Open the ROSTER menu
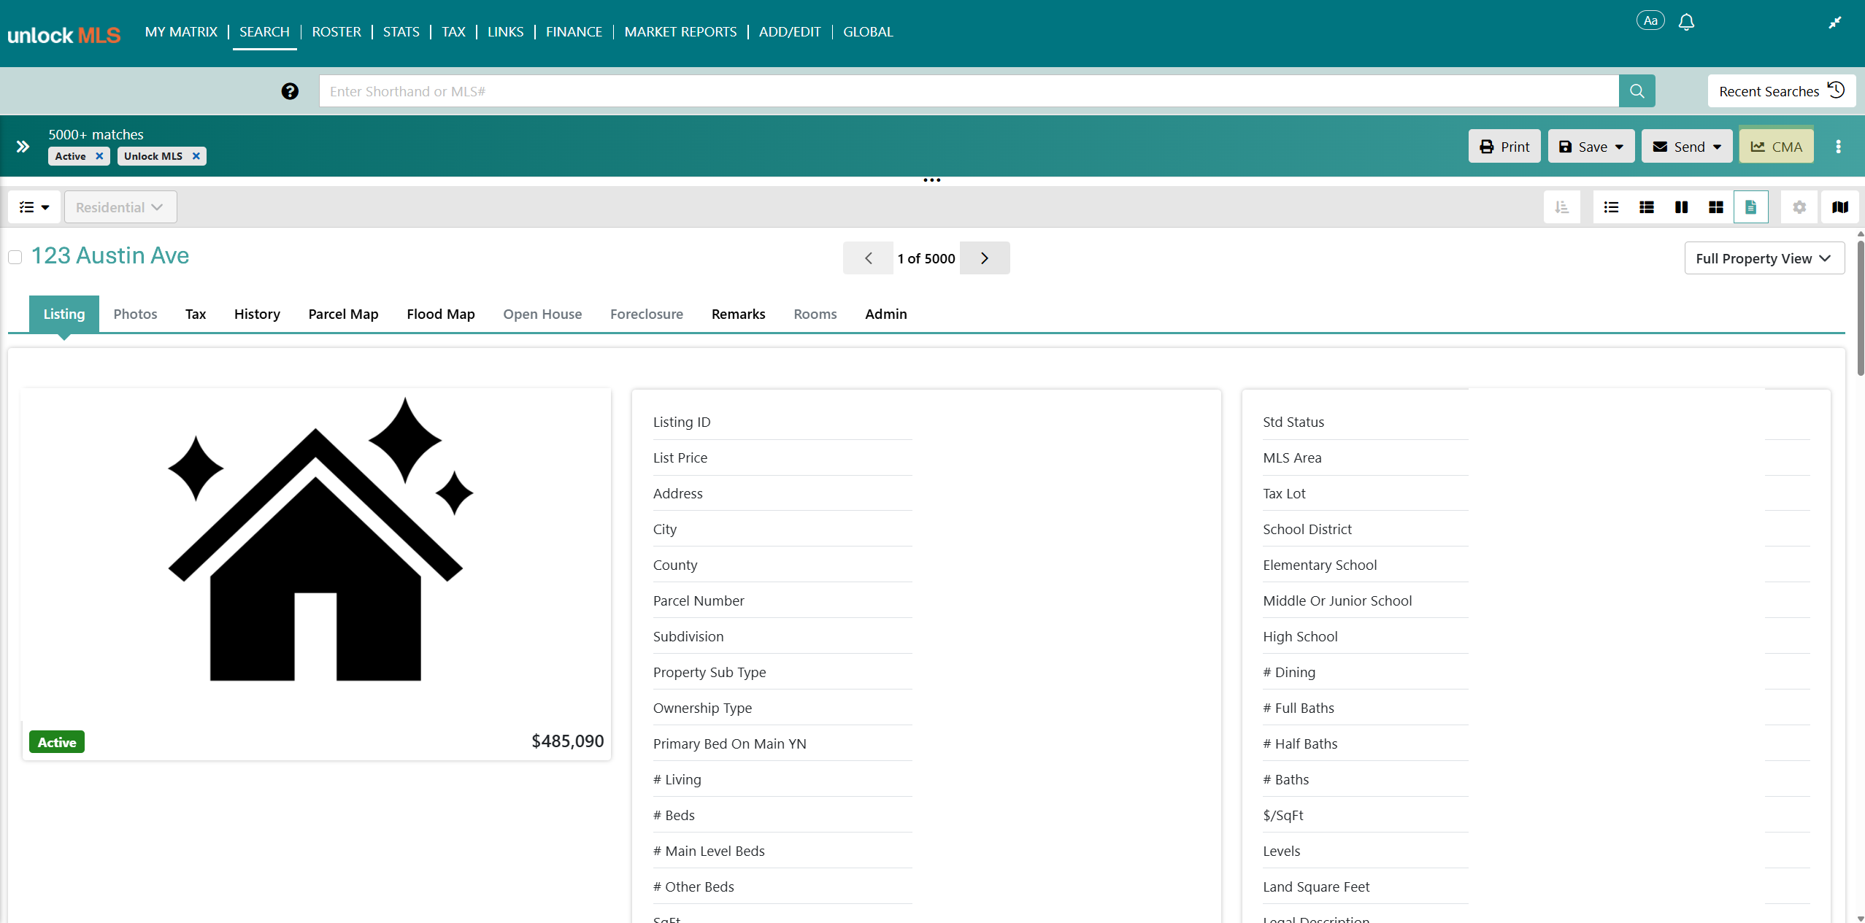The height and width of the screenshot is (923, 1865). click(337, 32)
